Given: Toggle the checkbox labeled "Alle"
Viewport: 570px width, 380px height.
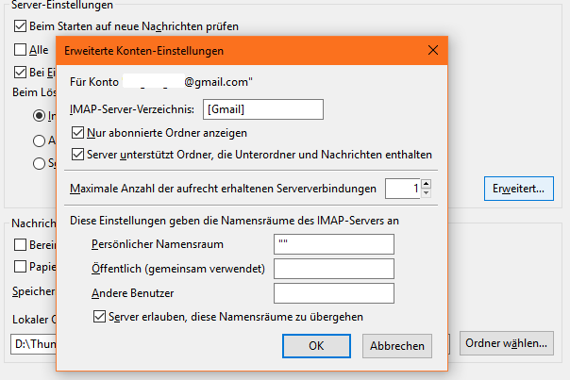Looking at the screenshot, I should [x=21, y=49].
